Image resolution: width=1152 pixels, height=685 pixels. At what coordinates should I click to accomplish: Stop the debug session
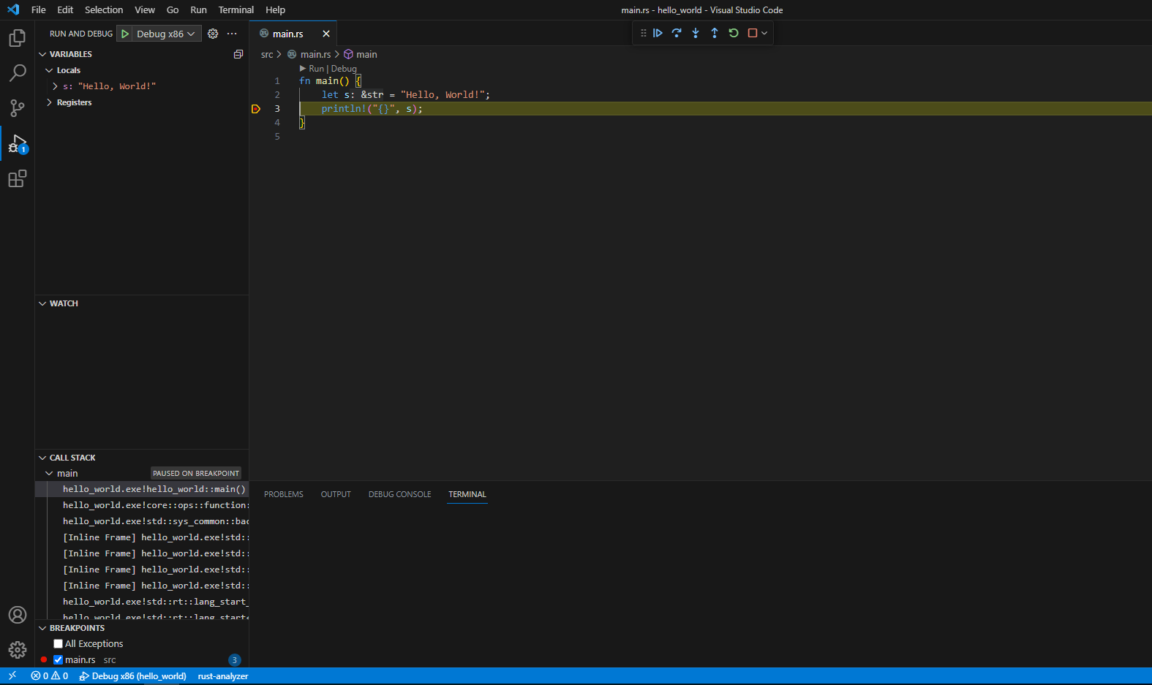(x=752, y=33)
